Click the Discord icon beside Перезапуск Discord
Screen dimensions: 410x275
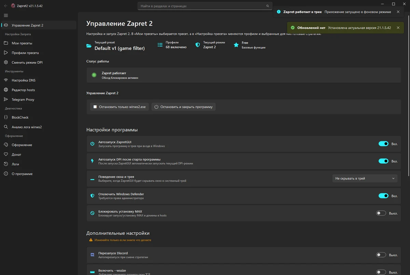(92, 255)
